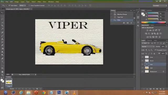The width and height of the screenshot is (168, 95).
Task: Select frame 1 thumbnail in Timeline
Action: coord(9,82)
